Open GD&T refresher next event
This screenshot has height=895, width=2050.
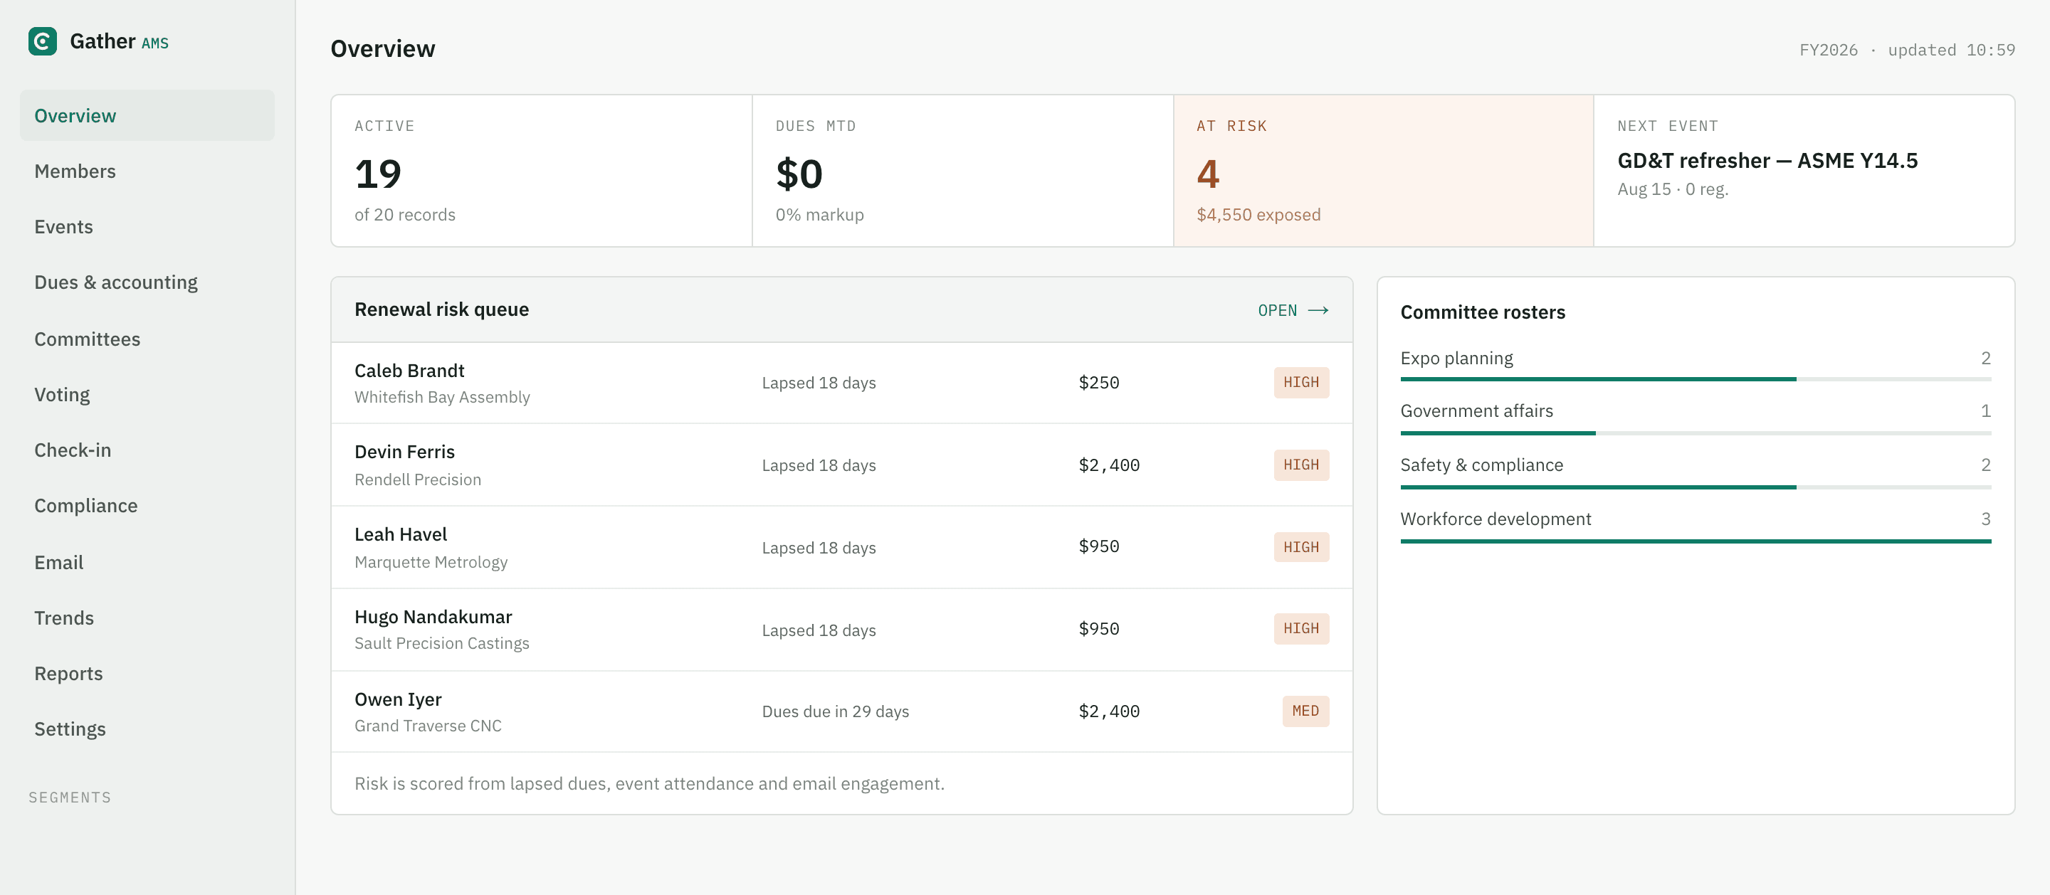coord(1767,161)
